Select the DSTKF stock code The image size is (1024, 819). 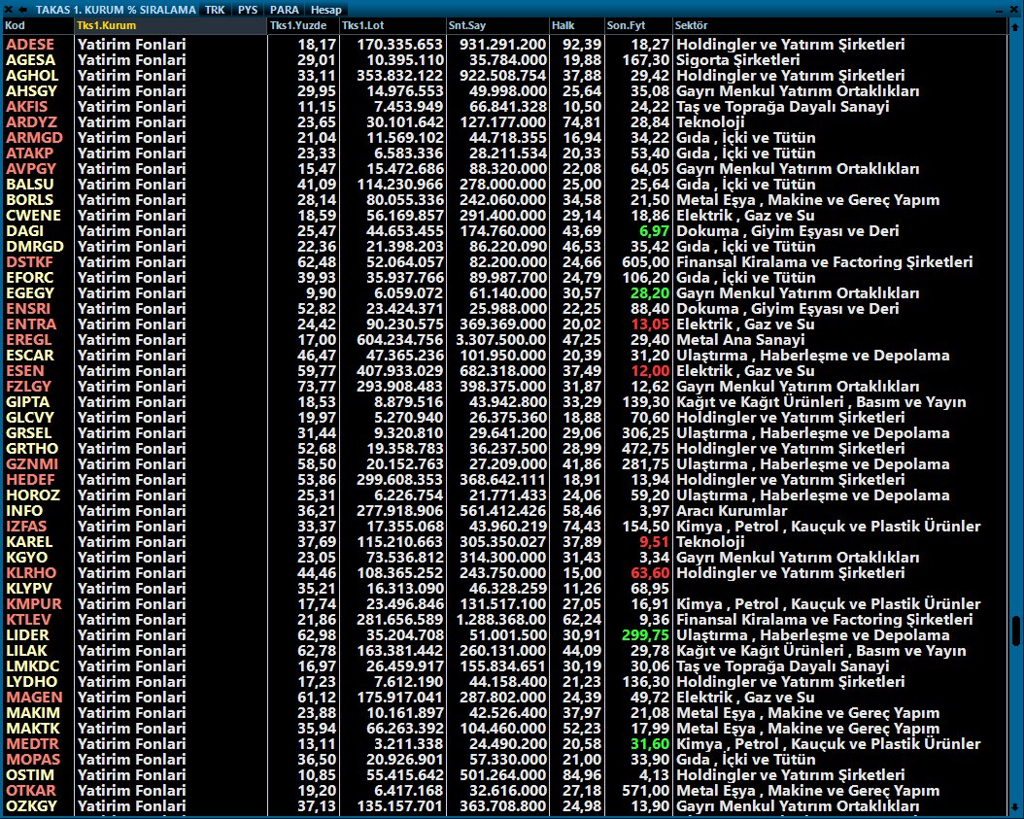(x=29, y=262)
